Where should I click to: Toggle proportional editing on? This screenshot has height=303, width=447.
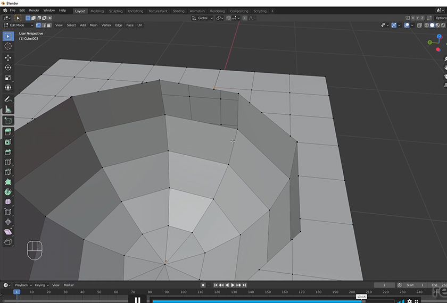pyautogui.click(x=245, y=18)
